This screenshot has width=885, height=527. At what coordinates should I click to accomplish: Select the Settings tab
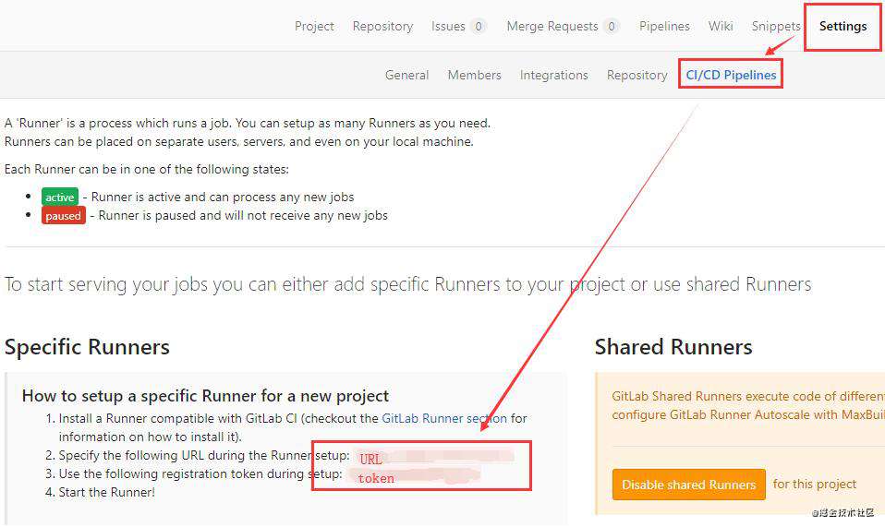tap(843, 27)
